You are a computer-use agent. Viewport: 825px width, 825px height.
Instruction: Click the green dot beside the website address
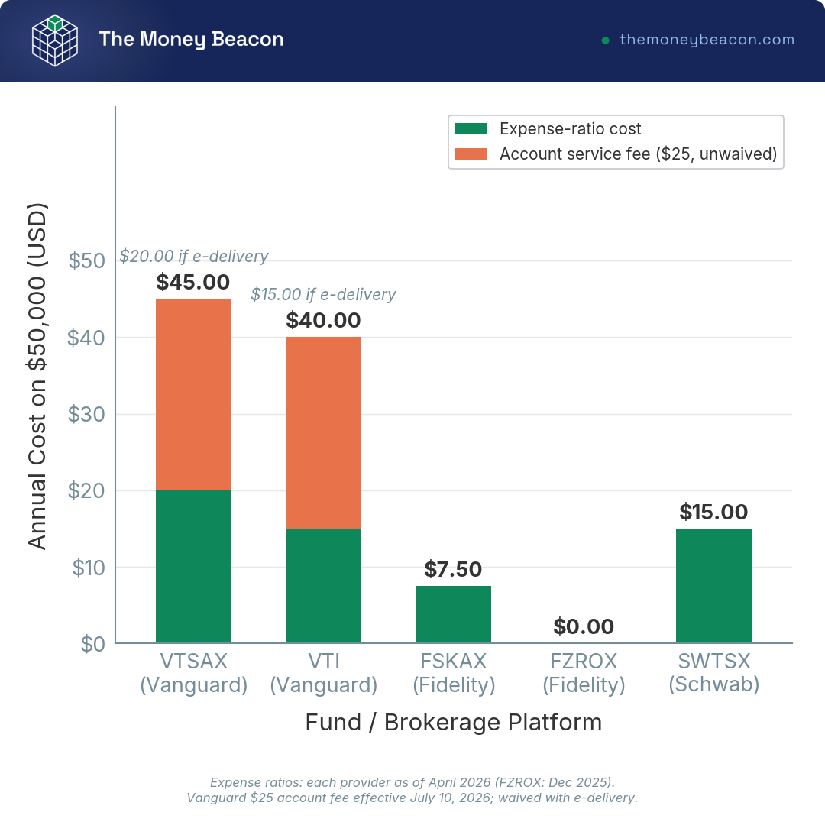pyautogui.click(x=606, y=40)
